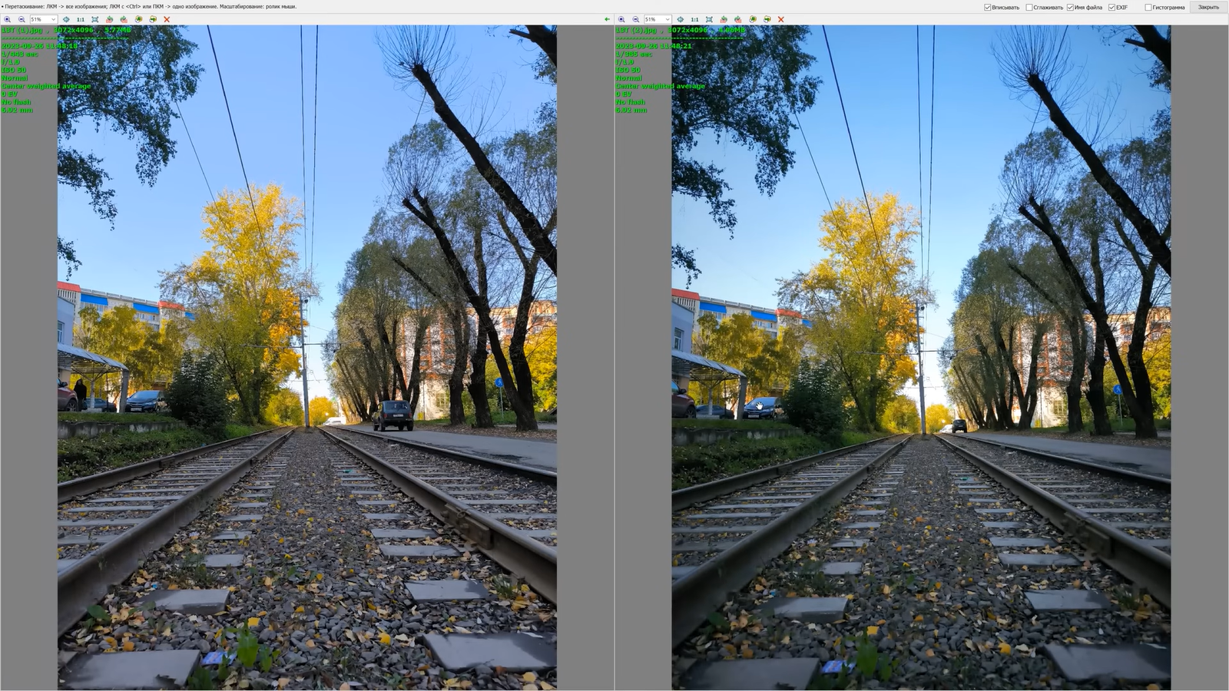Center the right image with the crosshair icon
This screenshot has width=1229, height=691.
click(x=681, y=19)
